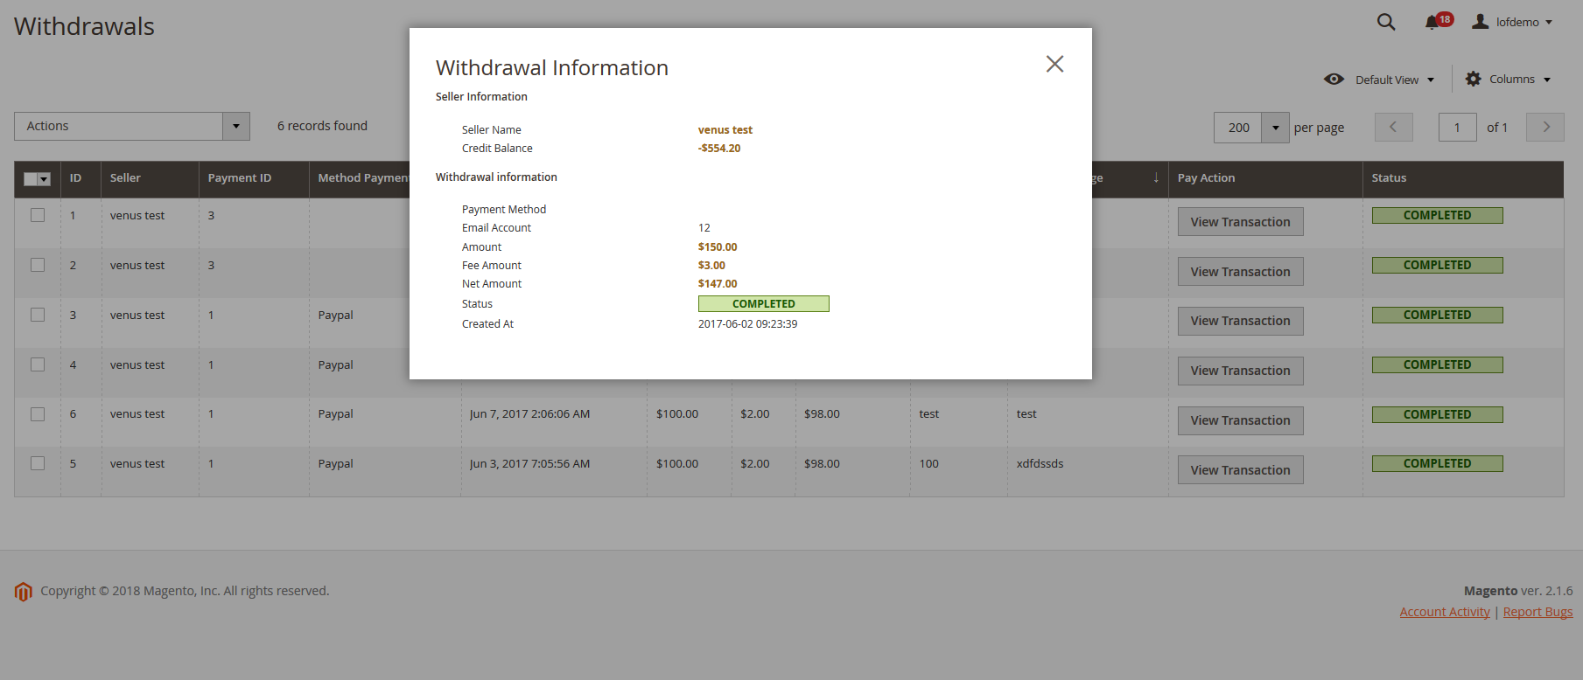Open the select-all checkbox dropdown in header

(x=44, y=179)
